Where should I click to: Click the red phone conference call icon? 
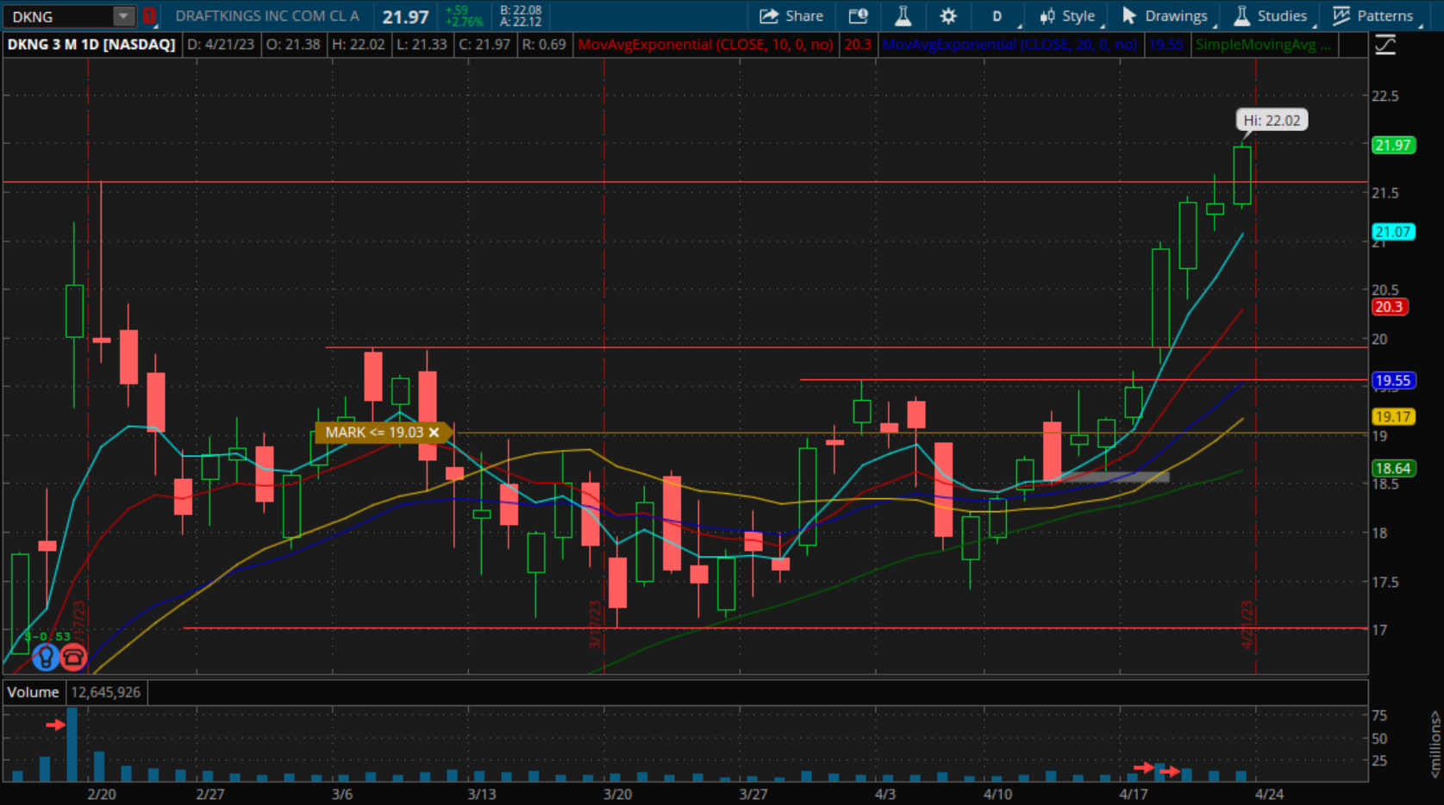click(x=73, y=658)
